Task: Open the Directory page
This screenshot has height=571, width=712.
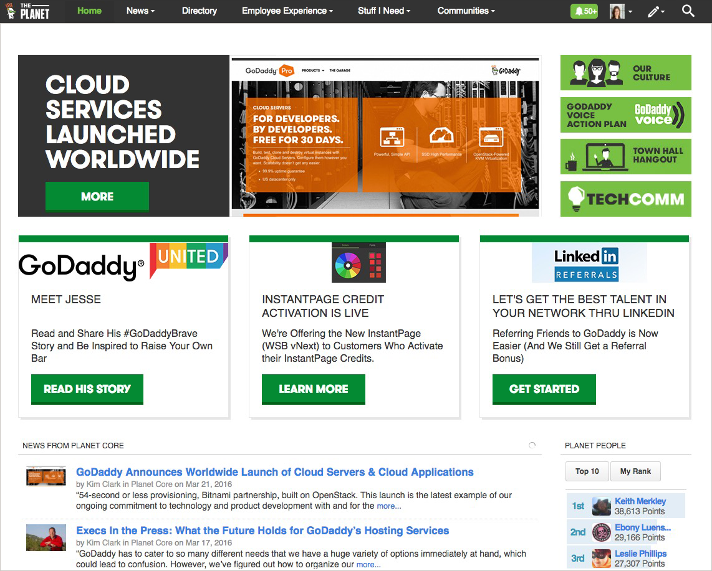Action: pyautogui.click(x=200, y=11)
